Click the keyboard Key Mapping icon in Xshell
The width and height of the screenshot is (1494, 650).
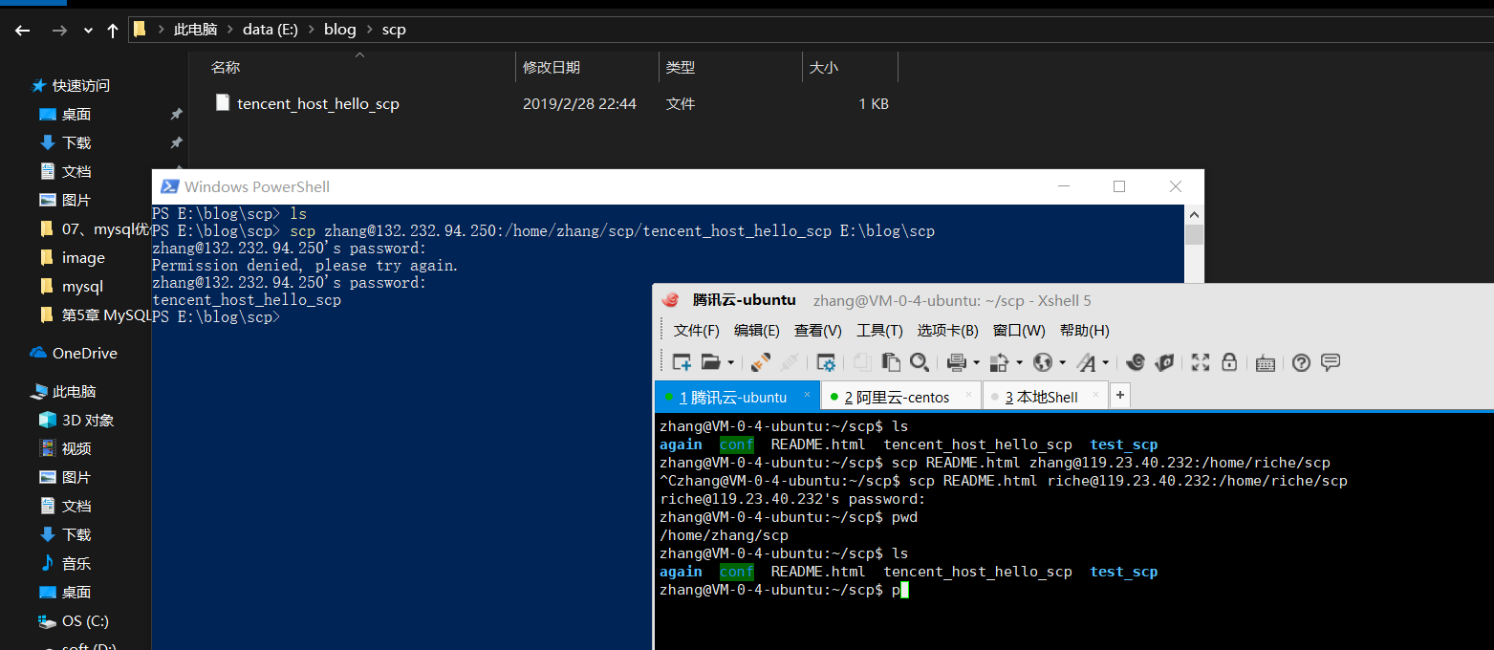(x=1266, y=362)
